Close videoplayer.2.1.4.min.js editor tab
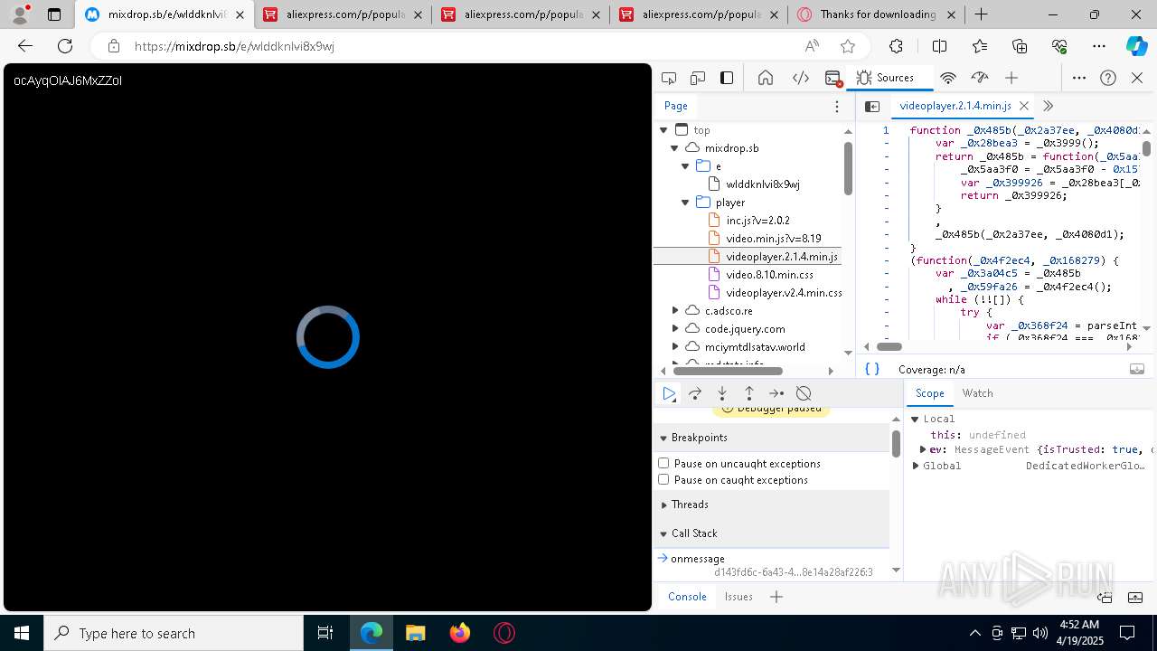 (1024, 106)
